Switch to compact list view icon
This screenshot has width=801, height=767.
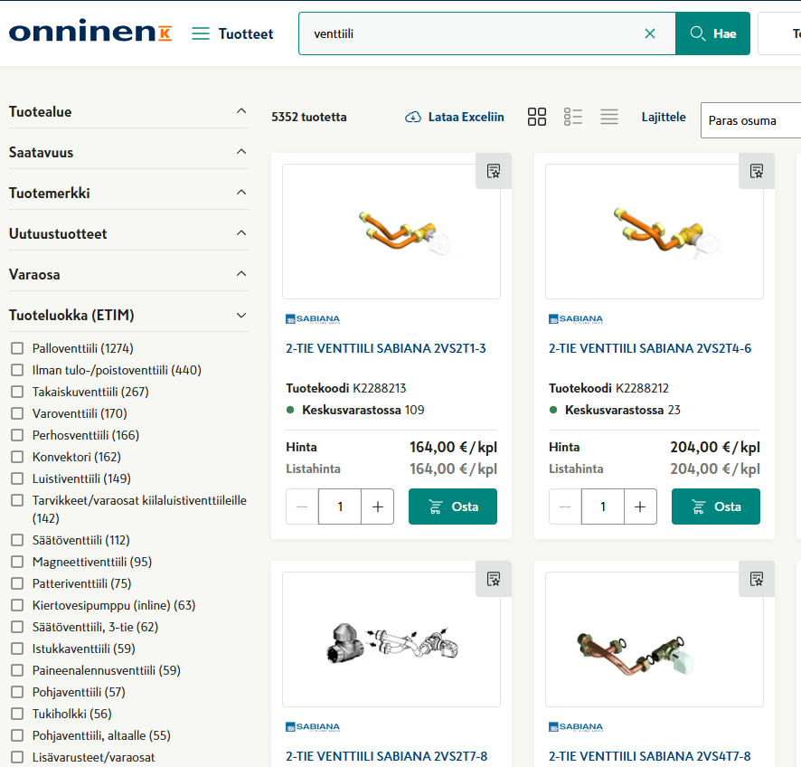click(x=609, y=117)
